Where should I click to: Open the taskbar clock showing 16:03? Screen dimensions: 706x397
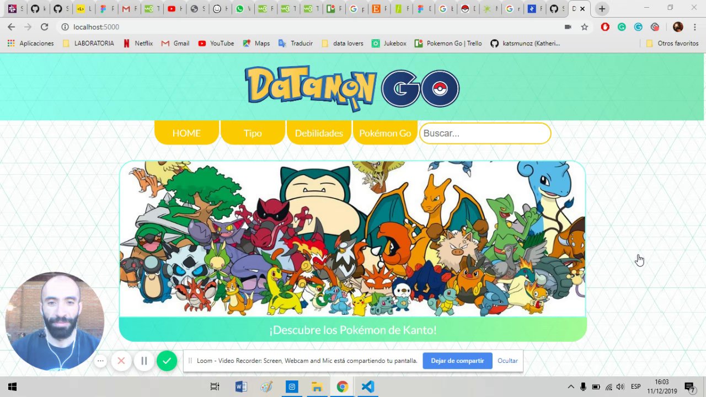[x=662, y=387]
